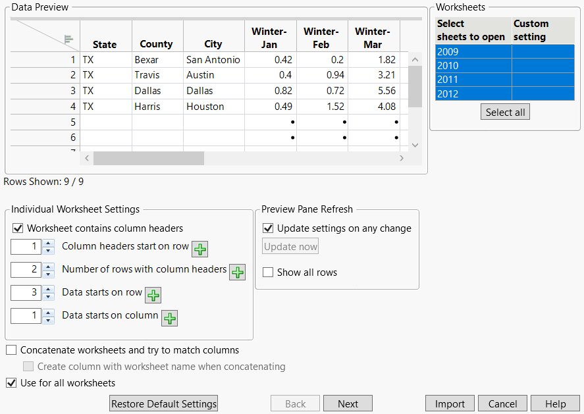Viewport: 584px width, 414px height.
Task: Click the green plus beside Data starts on row
Action: pyautogui.click(x=153, y=295)
